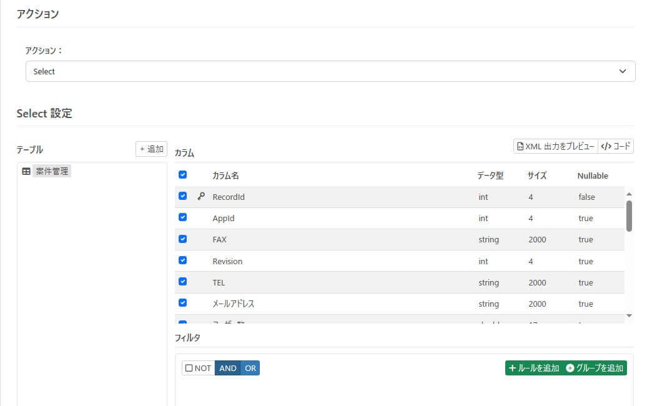Select the 案件管理 table item
Image resolution: width=647 pixels, height=406 pixels.
point(52,171)
